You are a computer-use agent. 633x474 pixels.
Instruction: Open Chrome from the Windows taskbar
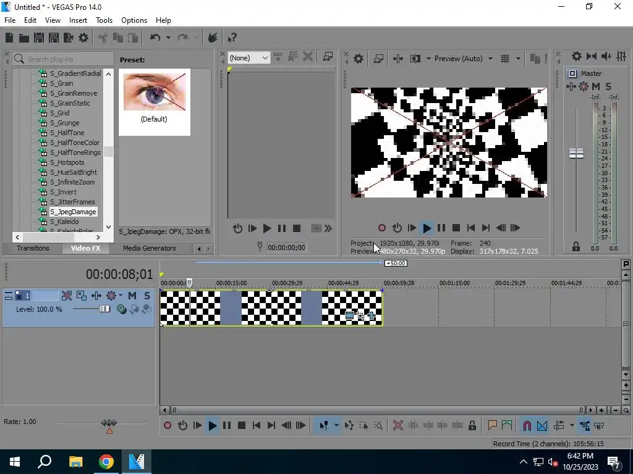[106, 462]
